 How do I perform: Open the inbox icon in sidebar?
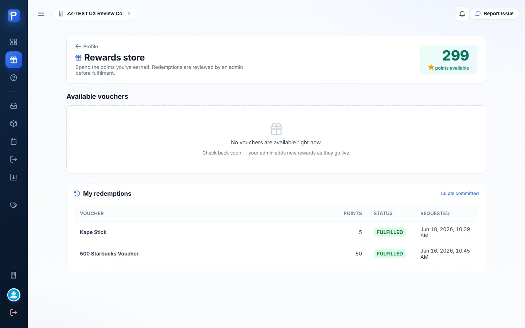coord(13,106)
